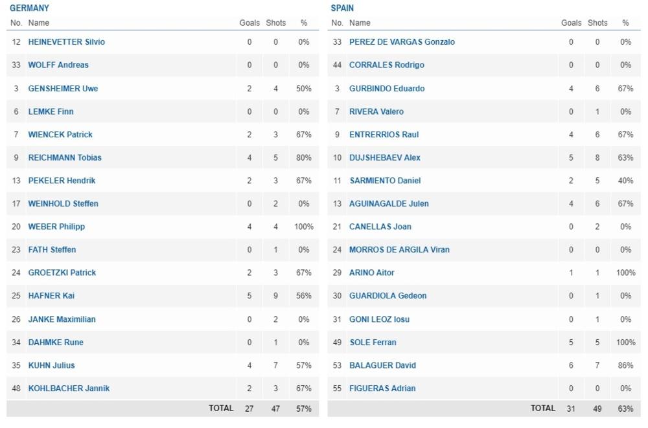Click Germany table Goals column header

249,23
